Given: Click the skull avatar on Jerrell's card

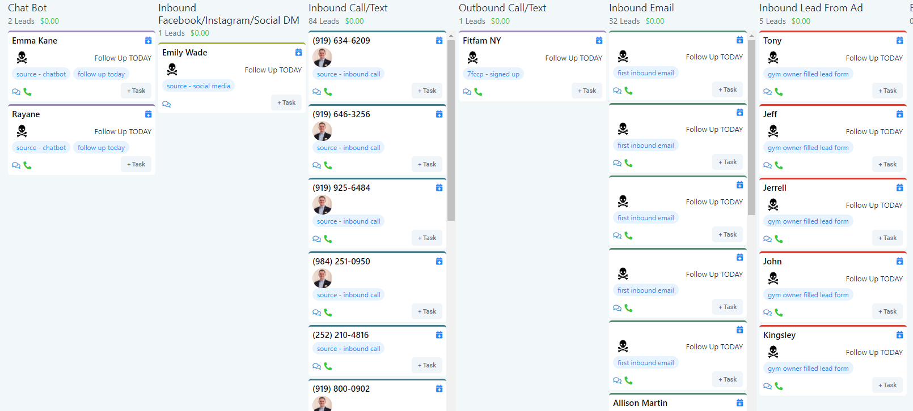Looking at the screenshot, I should pos(773,205).
